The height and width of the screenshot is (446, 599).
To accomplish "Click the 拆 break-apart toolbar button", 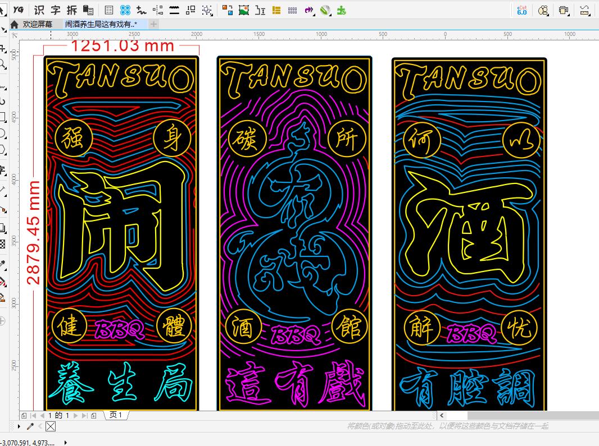I will (72, 10).
